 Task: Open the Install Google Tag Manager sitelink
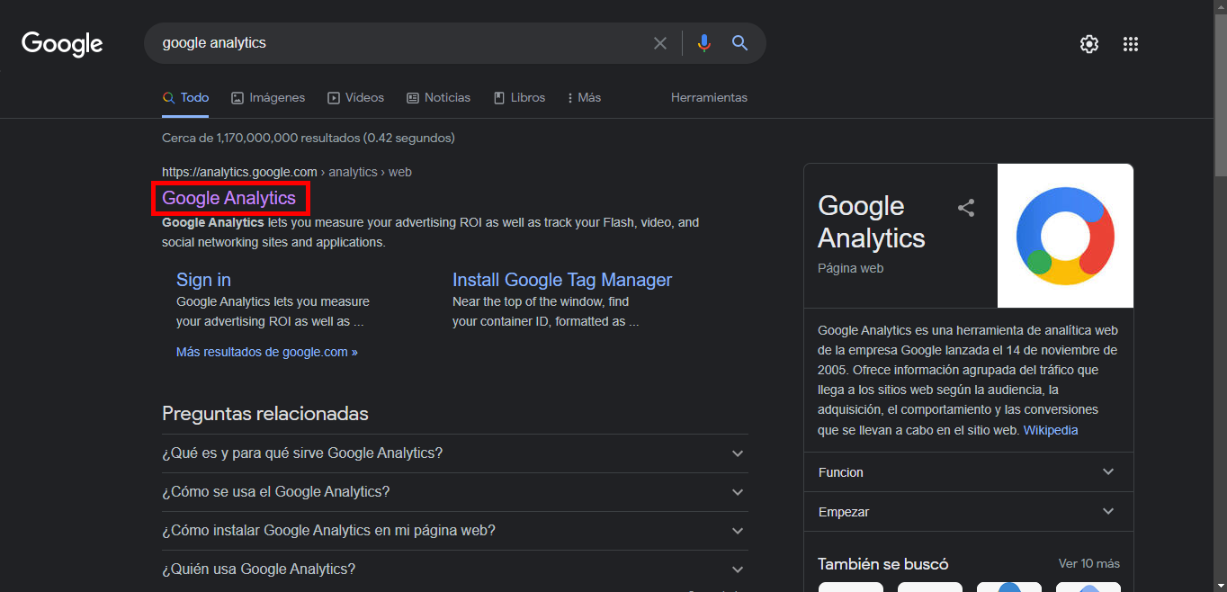coord(562,280)
